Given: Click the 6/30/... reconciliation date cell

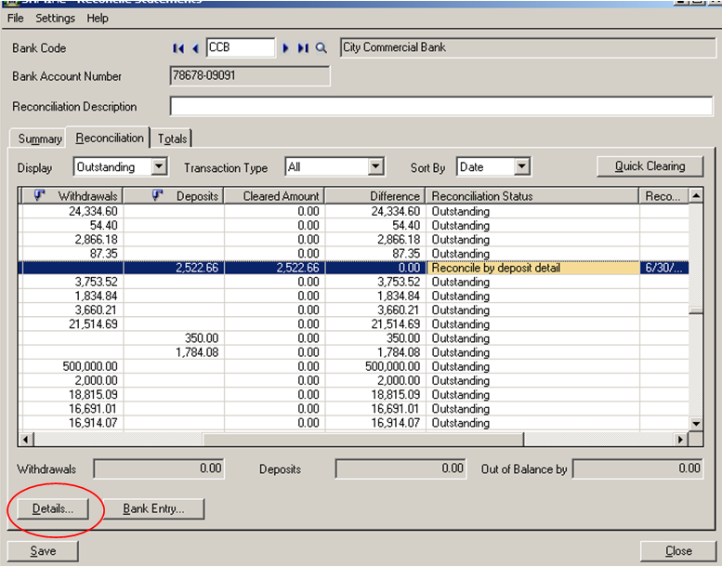Looking at the screenshot, I should pos(664,268).
